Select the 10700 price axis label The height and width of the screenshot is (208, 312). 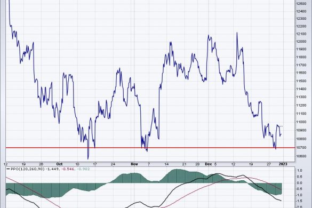[301, 148]
